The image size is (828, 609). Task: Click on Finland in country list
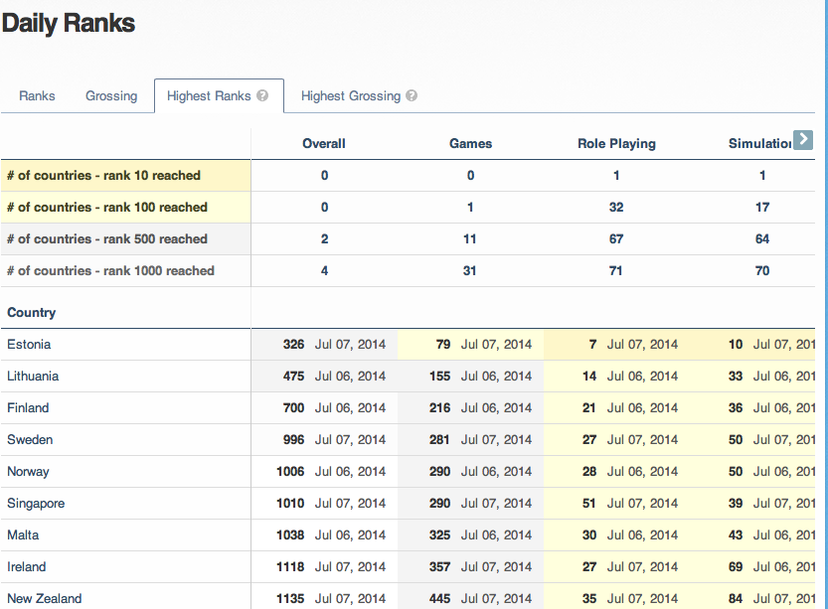[x=28, y=408]
